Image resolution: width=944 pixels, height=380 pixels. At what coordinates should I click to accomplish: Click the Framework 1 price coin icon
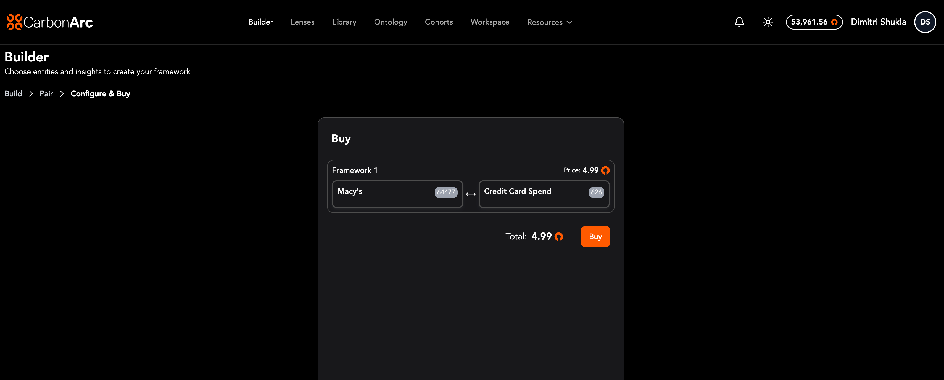click(x=605, y=170)
